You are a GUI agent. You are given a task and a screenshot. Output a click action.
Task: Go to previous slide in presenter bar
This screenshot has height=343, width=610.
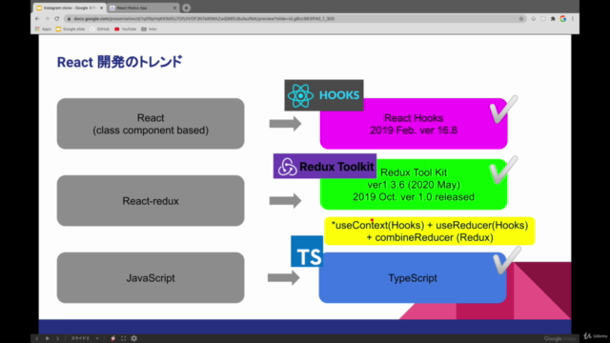click(x=37, y=338)
